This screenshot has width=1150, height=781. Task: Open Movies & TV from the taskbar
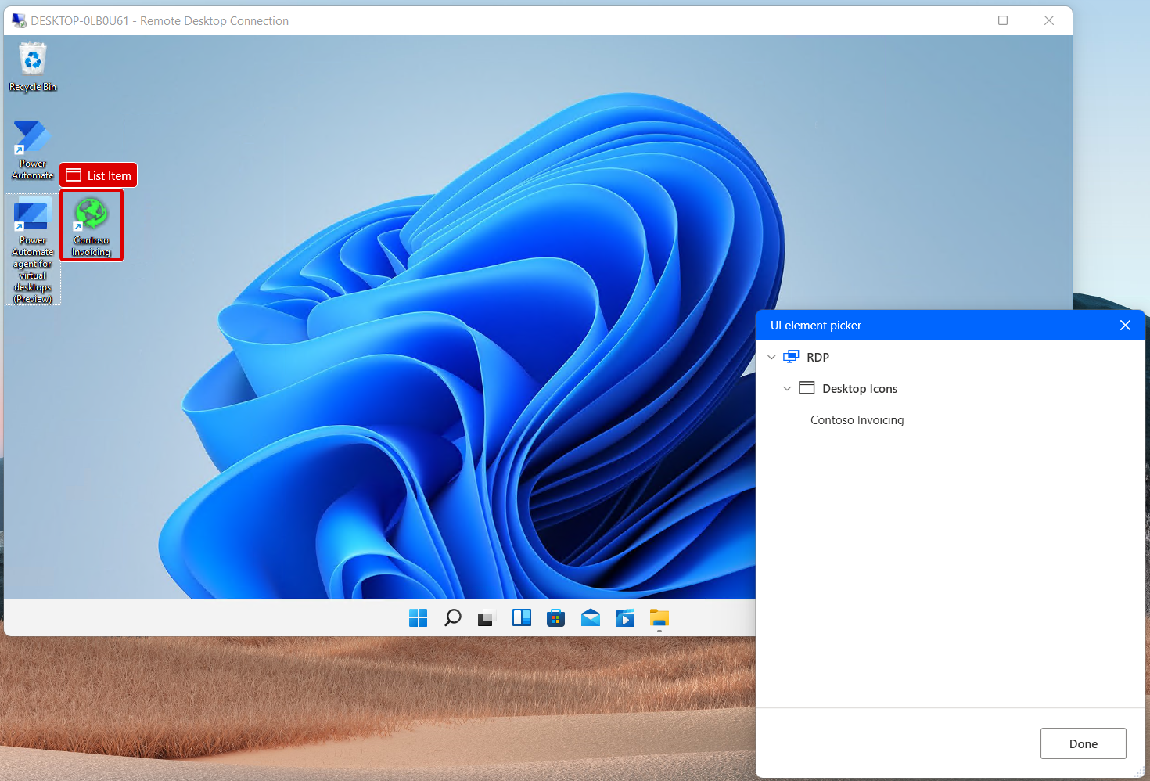pos(624,618)
